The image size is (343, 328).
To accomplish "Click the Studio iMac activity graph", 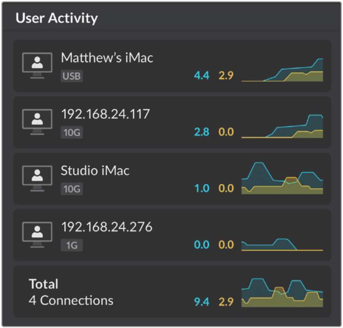I will [x=282, y=178].
